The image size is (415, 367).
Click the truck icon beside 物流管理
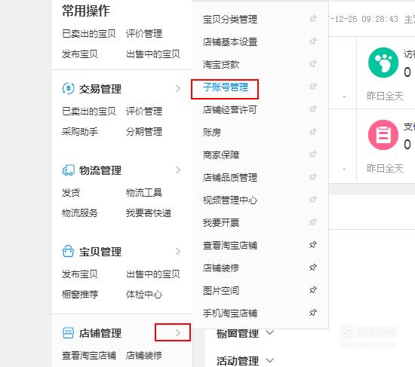(x=68, y=170)
